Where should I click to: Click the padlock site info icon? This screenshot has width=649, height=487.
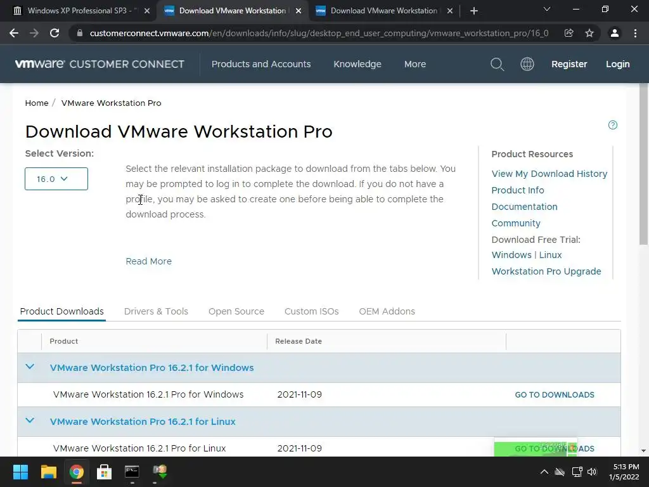pos(79,33)
